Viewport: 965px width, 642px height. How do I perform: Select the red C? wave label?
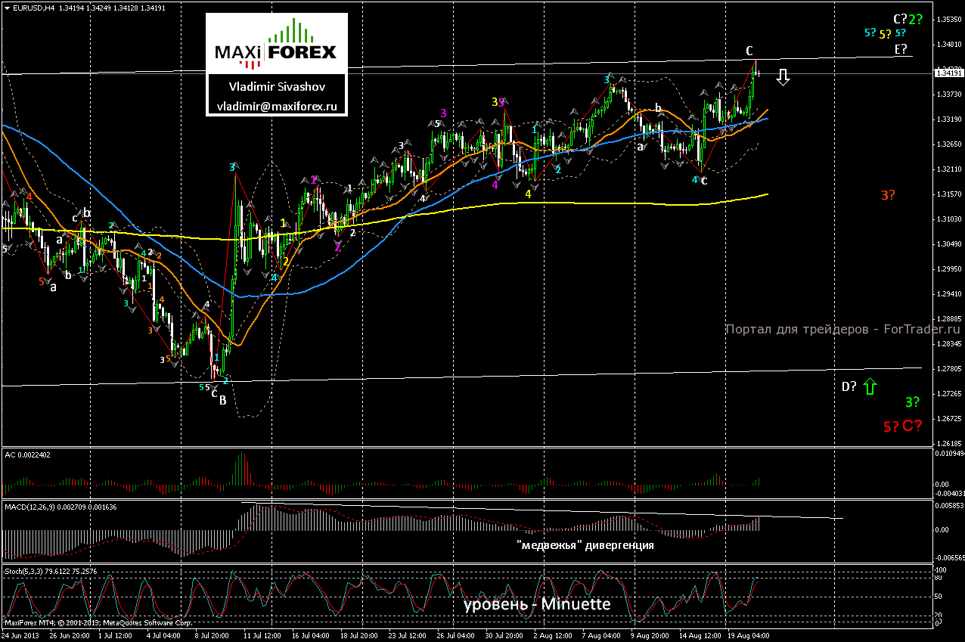[912, 425]
